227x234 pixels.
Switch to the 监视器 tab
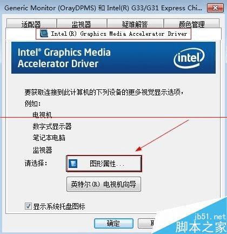point(82,24)
